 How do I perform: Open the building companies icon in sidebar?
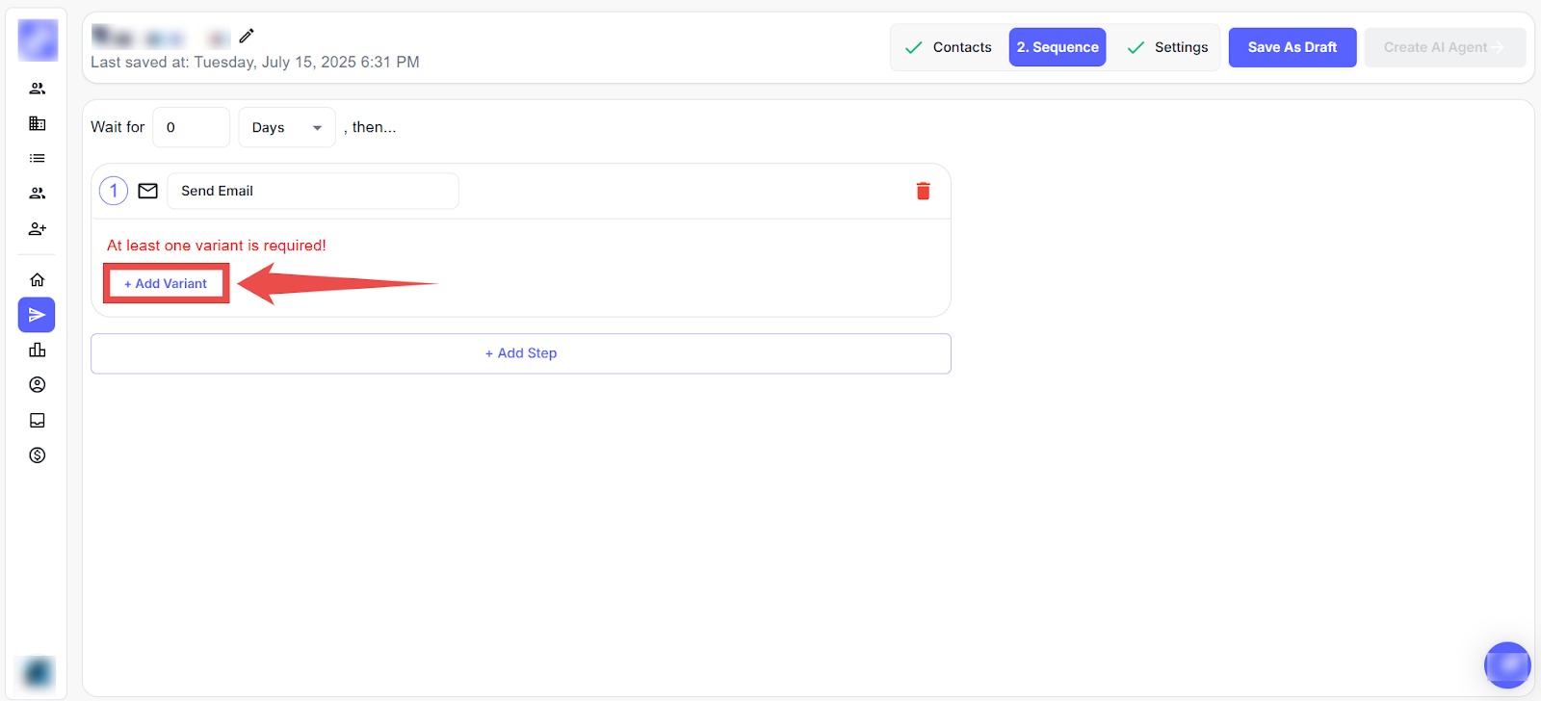38,123
